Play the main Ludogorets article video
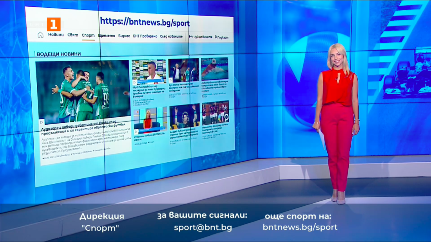The width and height of the screenshot is (431, 242). coord(42,122)
